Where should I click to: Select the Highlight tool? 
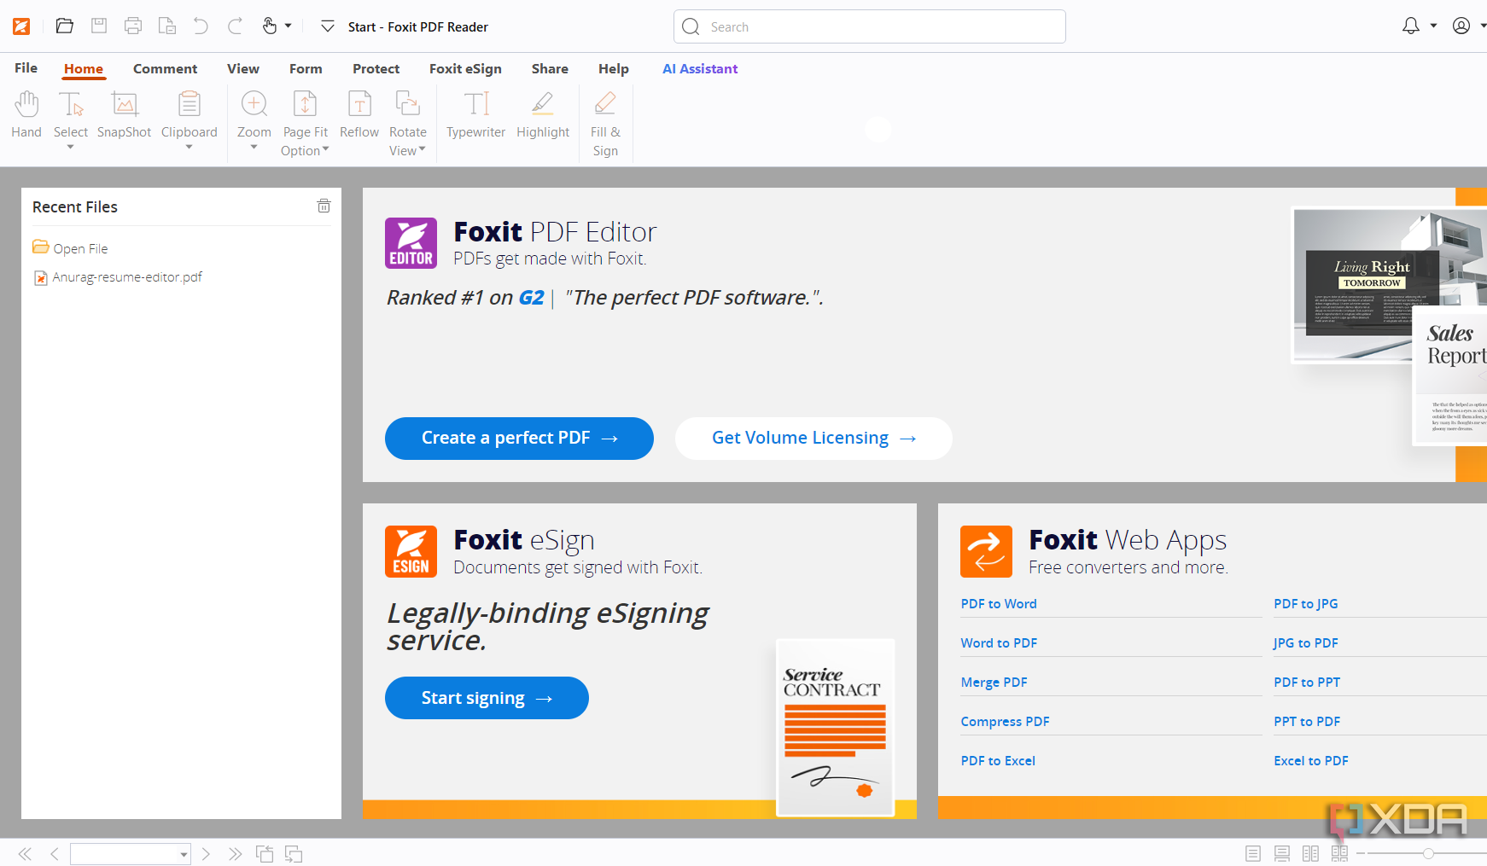(x=543, y=115)
